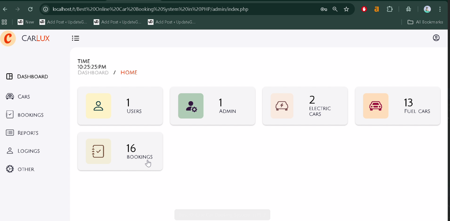
Task: Click the Cars icon in sidebar
Action: (x=10, y=96)
